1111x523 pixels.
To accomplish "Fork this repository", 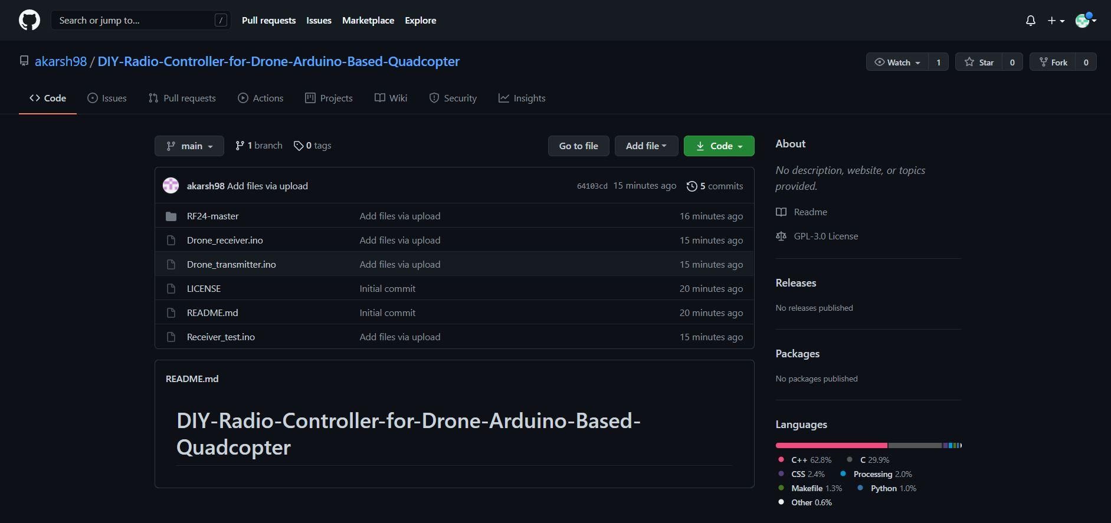I will pyautogui.click(x=1053, y=62).
